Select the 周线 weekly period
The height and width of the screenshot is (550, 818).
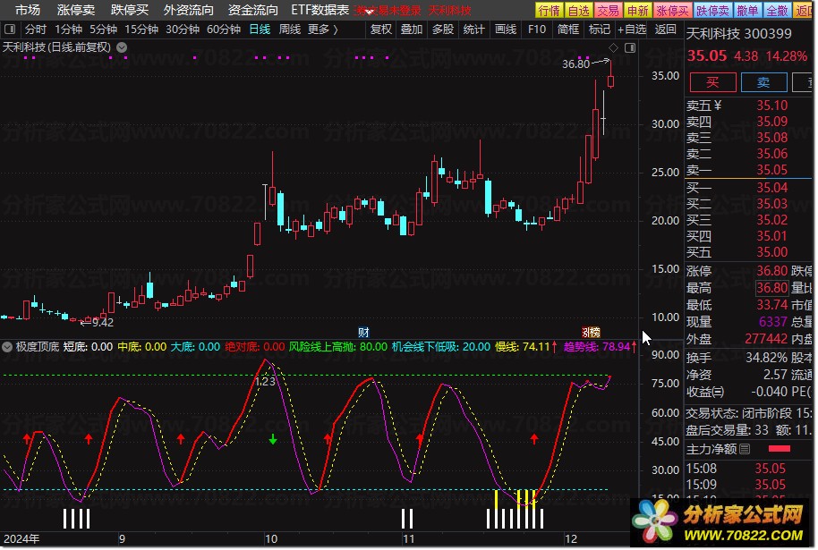[x=290, y=30]
